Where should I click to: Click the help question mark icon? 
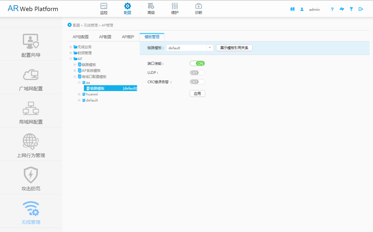click(x=332, y=9)
